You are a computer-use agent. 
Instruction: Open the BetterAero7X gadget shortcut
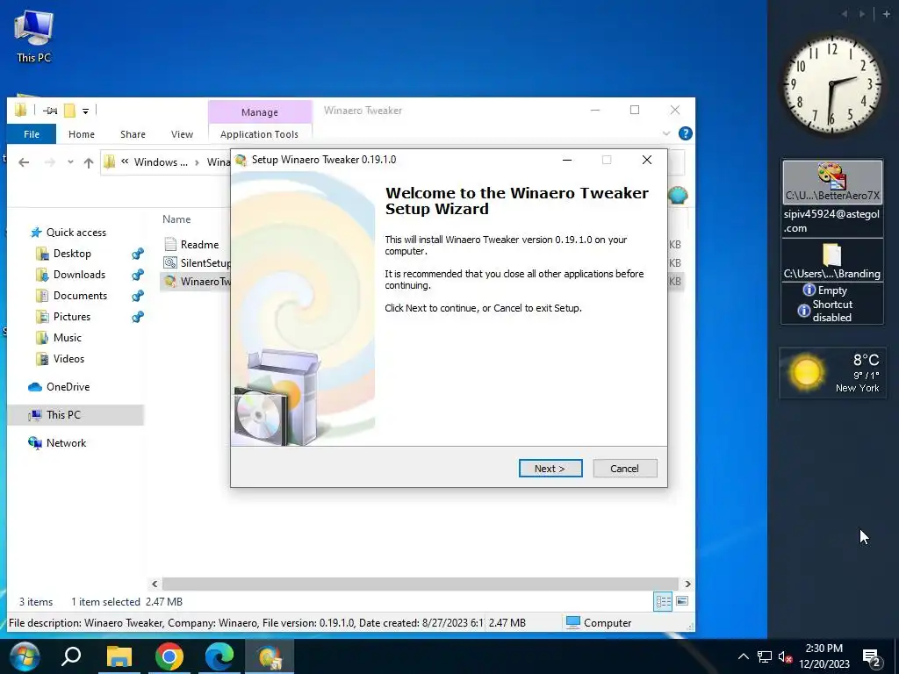pos(832,182)
